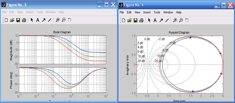Viewport: 235px width, 103px height.
Task: Click the 20 dB contour label
Action: (x=141, y=61)
